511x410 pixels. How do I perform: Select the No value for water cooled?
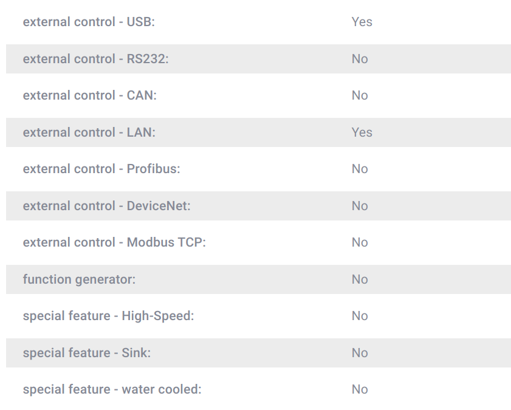click(x=360, y=389)
